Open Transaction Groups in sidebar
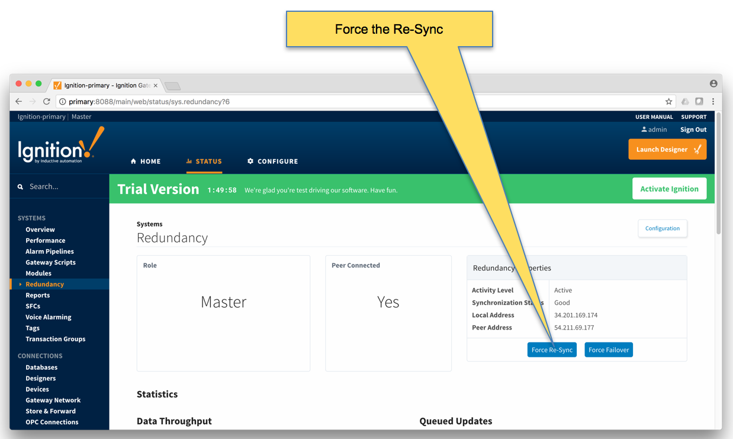Image resolution: width=733 pixels, height=439 pixels. tap(56, 339)
